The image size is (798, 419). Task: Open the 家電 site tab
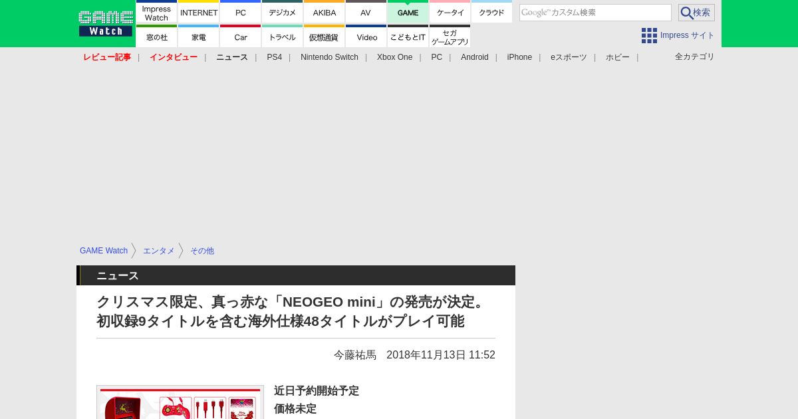click(x=198, y=37)
